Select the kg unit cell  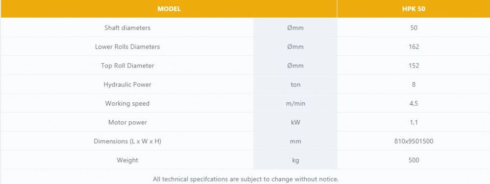pos(295,161)
